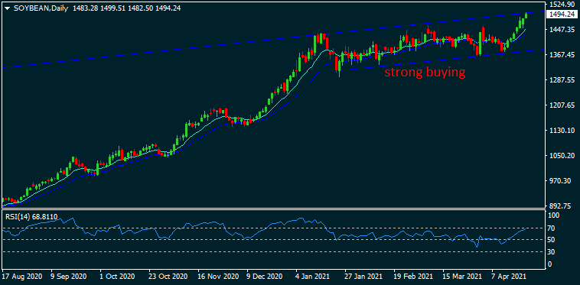Click the 9 Sep 2020 date label
The width and height of the screenshot is (580, 285).
68,277
